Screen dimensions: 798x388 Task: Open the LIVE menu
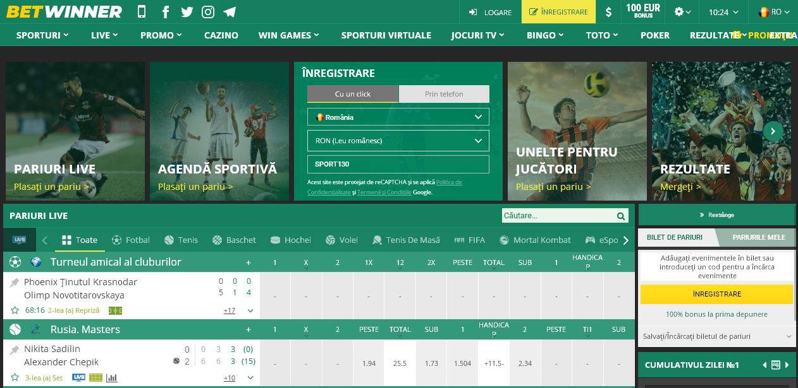(x=104, y=35)
